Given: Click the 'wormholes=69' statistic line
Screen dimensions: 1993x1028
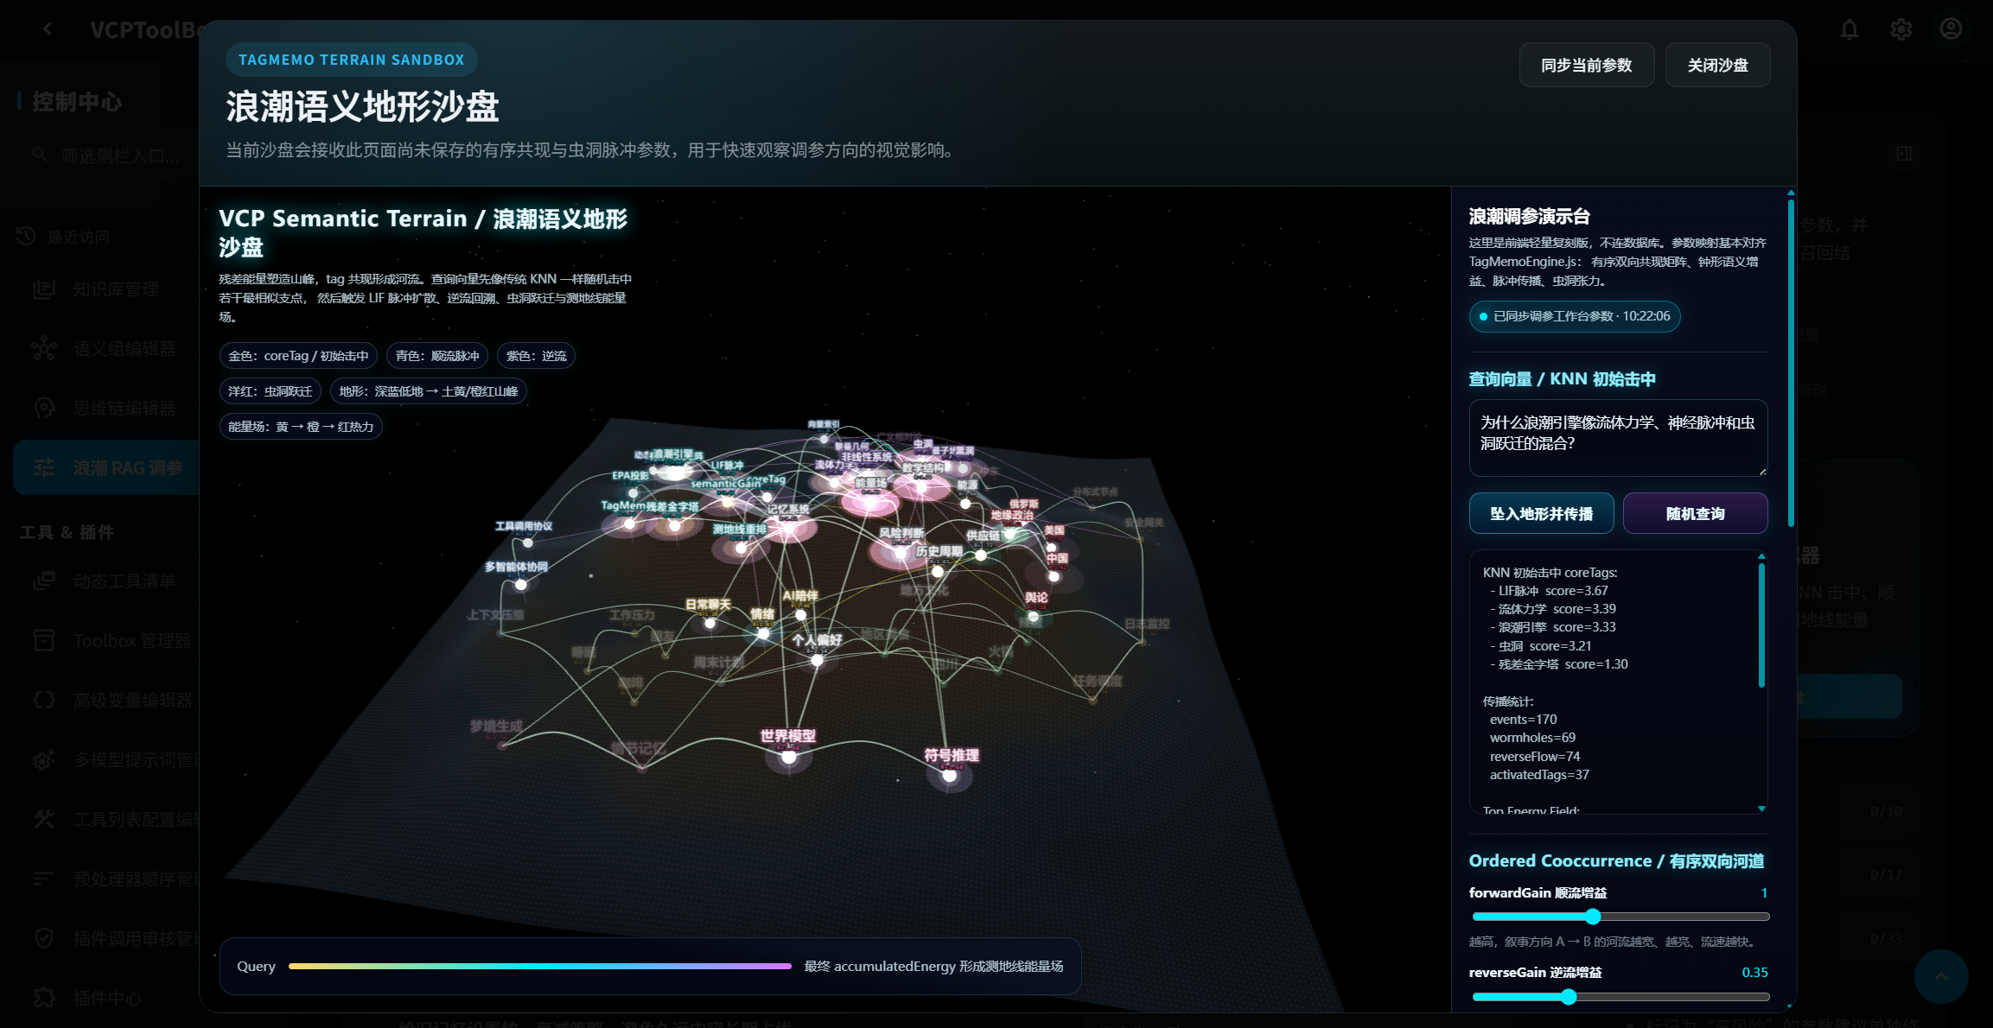Looking at the screenshot, I should tap(1532, 738).
